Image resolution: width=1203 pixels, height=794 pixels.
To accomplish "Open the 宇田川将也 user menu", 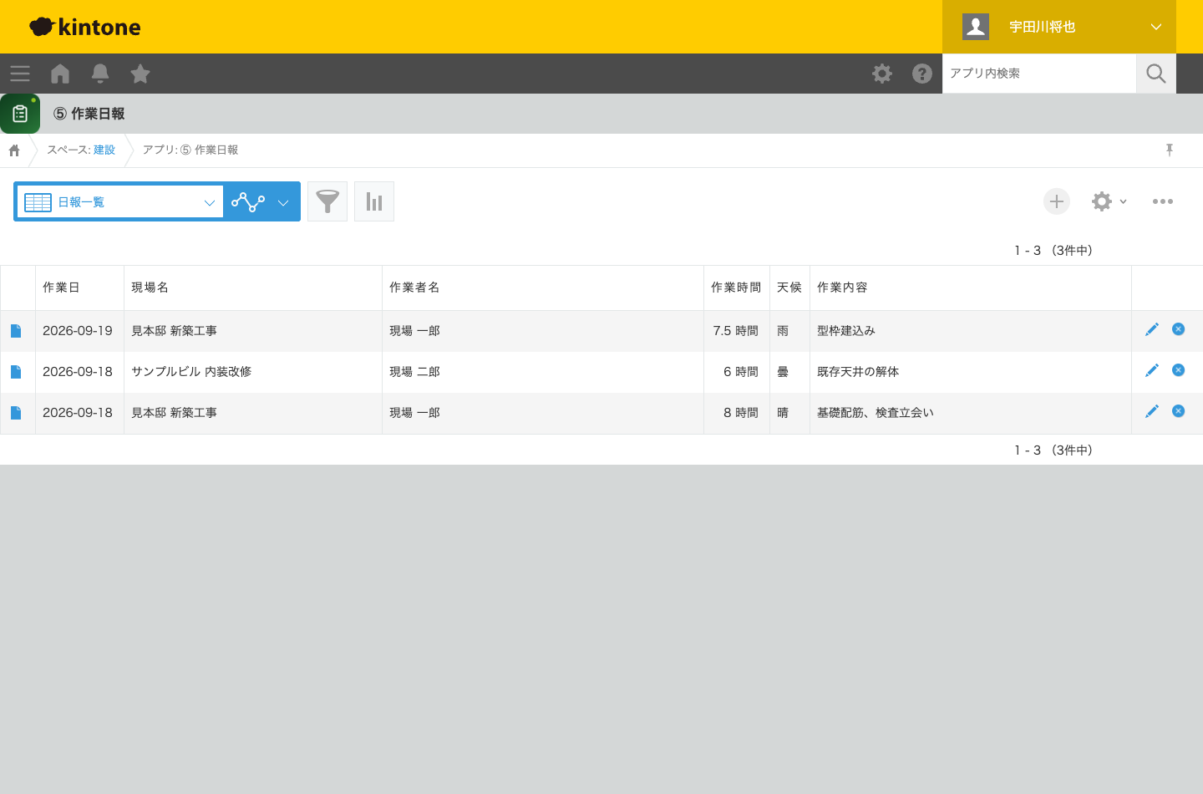I will click(1059, 27).
